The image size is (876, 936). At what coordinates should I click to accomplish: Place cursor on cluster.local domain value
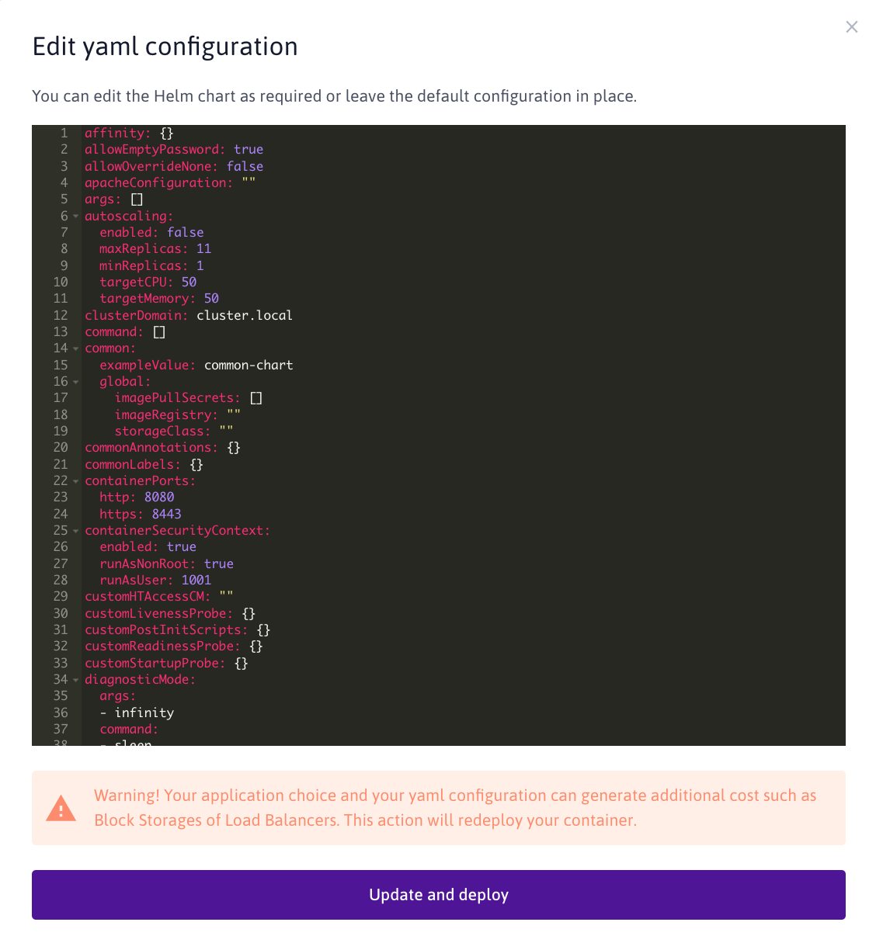245,316
